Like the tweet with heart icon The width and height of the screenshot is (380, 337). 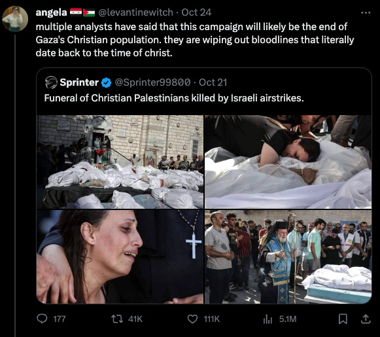[x=192, y=319]
